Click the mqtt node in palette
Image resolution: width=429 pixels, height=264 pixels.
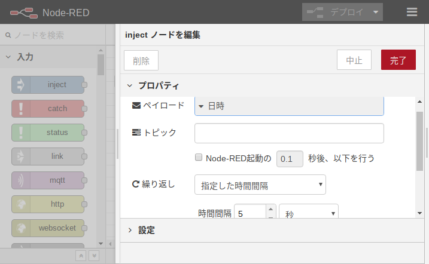(x=48, y=180)
